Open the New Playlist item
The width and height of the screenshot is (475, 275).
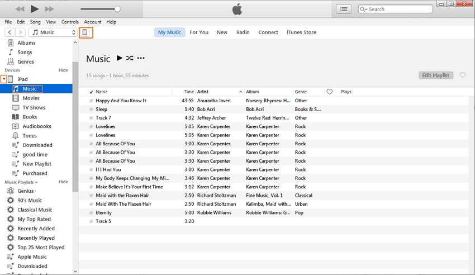click(37, 164)
